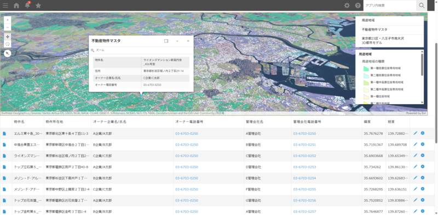Delete the エルミ東十条 record
438x215 pixels.
[x=423, y=133]
